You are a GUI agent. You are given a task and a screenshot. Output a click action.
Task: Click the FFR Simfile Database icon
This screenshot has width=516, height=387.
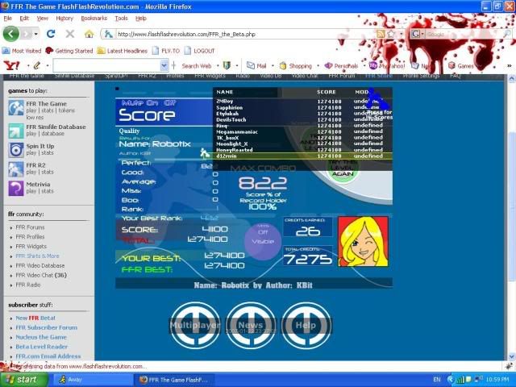[15, 130]
